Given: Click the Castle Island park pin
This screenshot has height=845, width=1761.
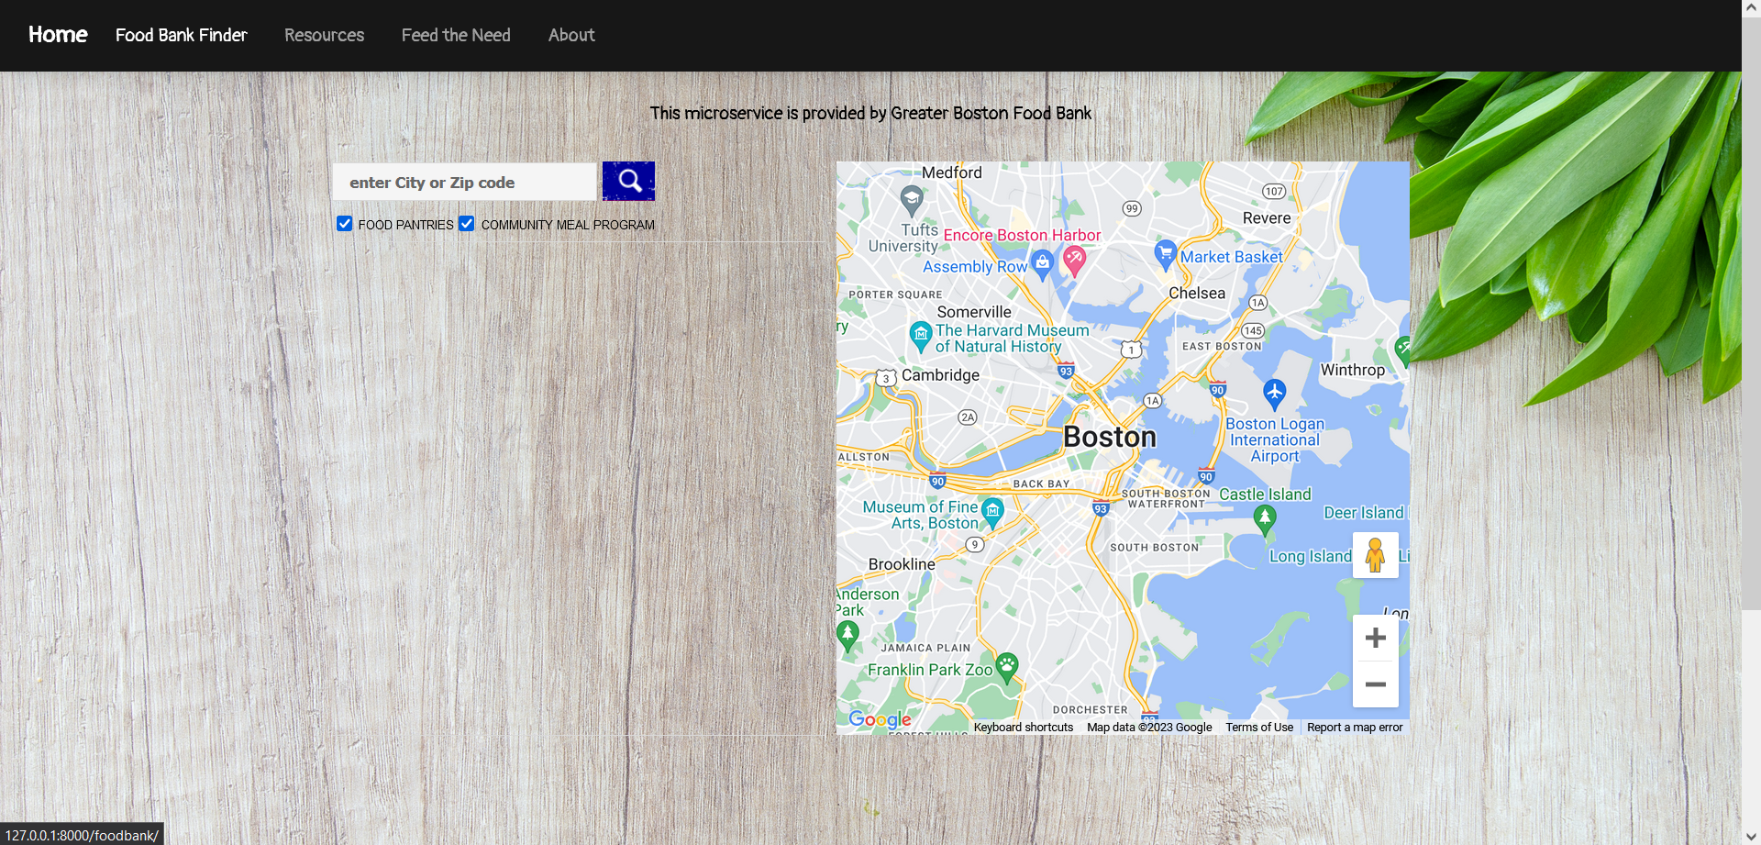Looking at the screenshot, I should click(x=1265, y=520).
